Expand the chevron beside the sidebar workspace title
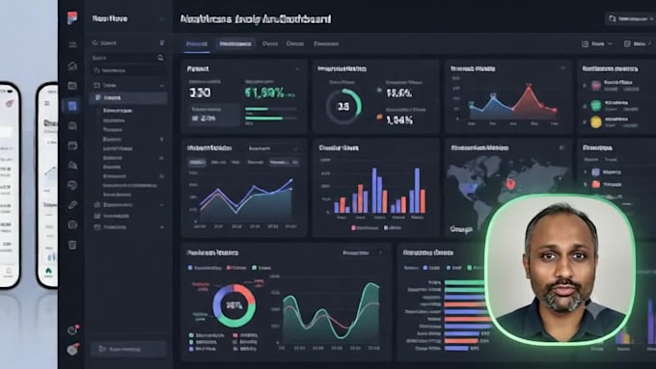656x369 pixels. (162, 19)
